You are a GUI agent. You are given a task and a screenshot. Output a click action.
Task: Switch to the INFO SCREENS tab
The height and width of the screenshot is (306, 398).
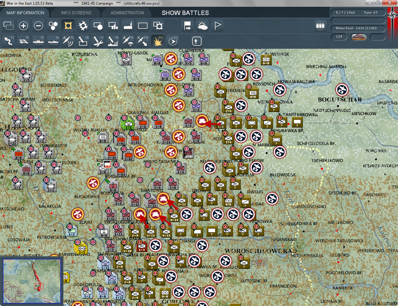[x=76, y=13]
